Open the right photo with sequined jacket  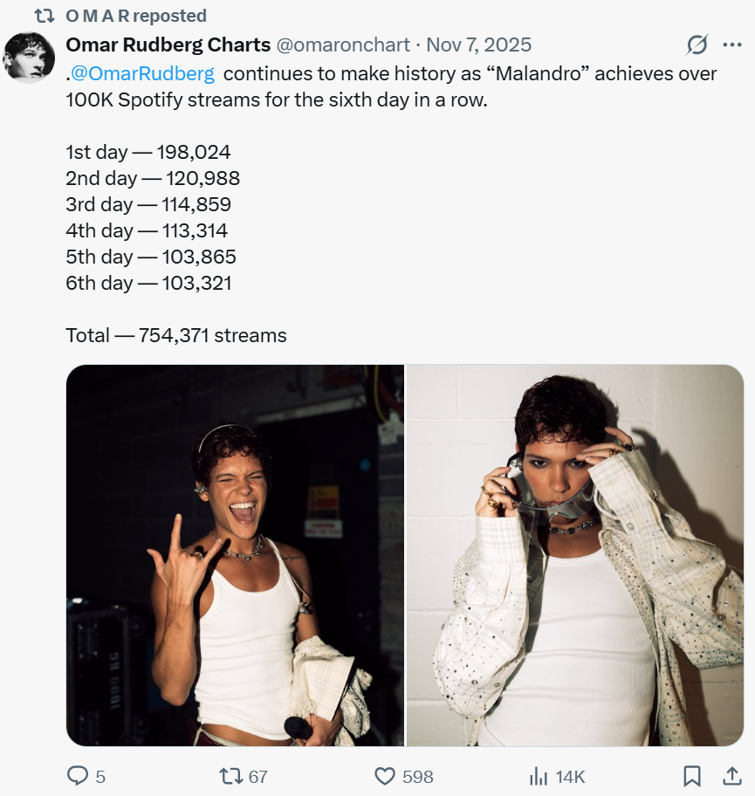coord(575,555)
